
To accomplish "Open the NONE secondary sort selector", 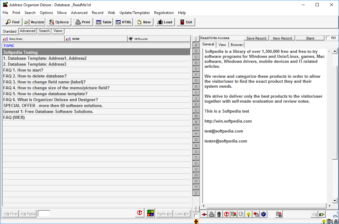I will click(x=96, y=39).
